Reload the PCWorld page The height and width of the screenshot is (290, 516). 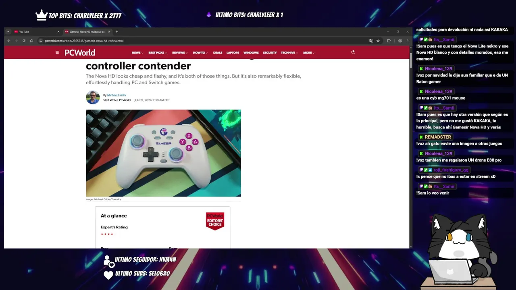coord(24,41)
